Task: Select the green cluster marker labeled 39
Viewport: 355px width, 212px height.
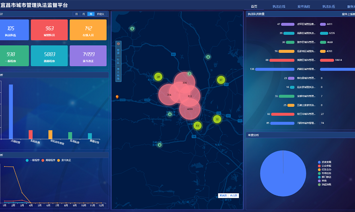Action: [158, 77]
